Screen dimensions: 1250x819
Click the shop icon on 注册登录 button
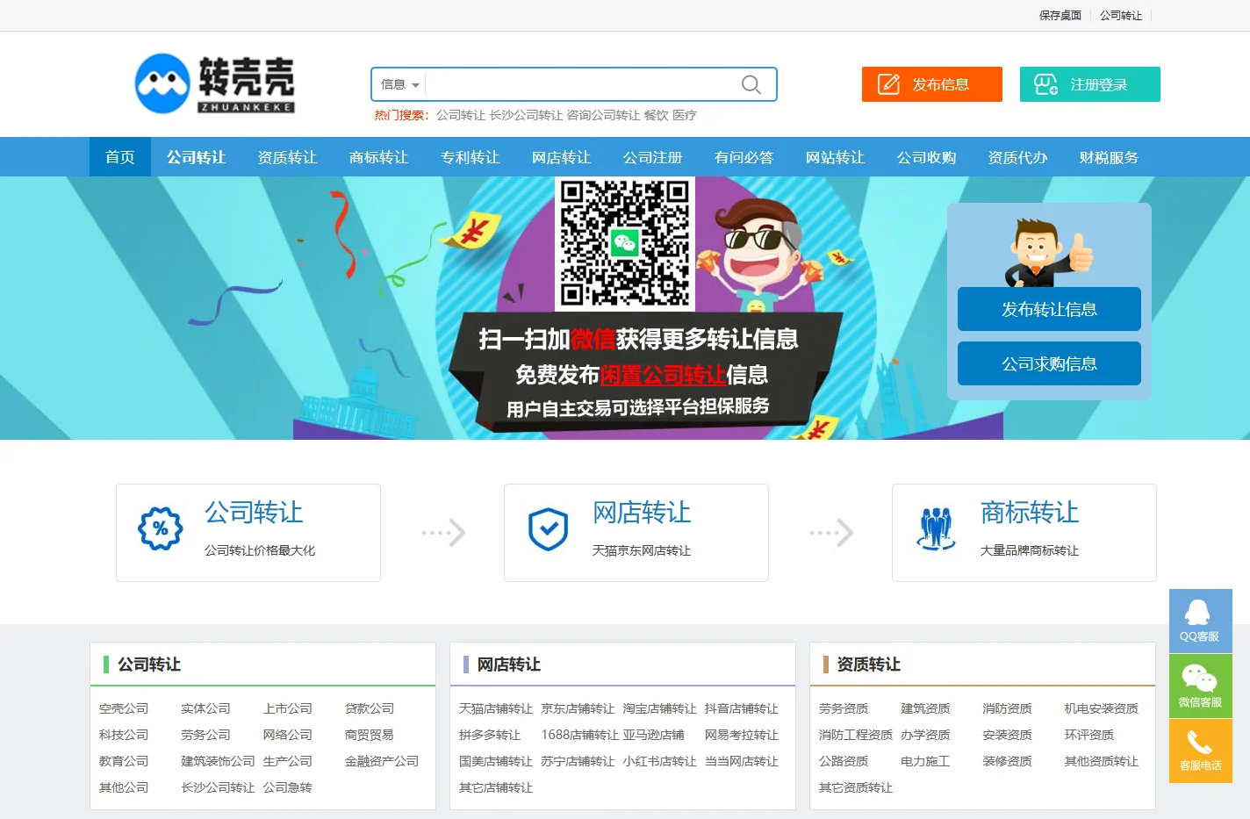(1045, 84)
